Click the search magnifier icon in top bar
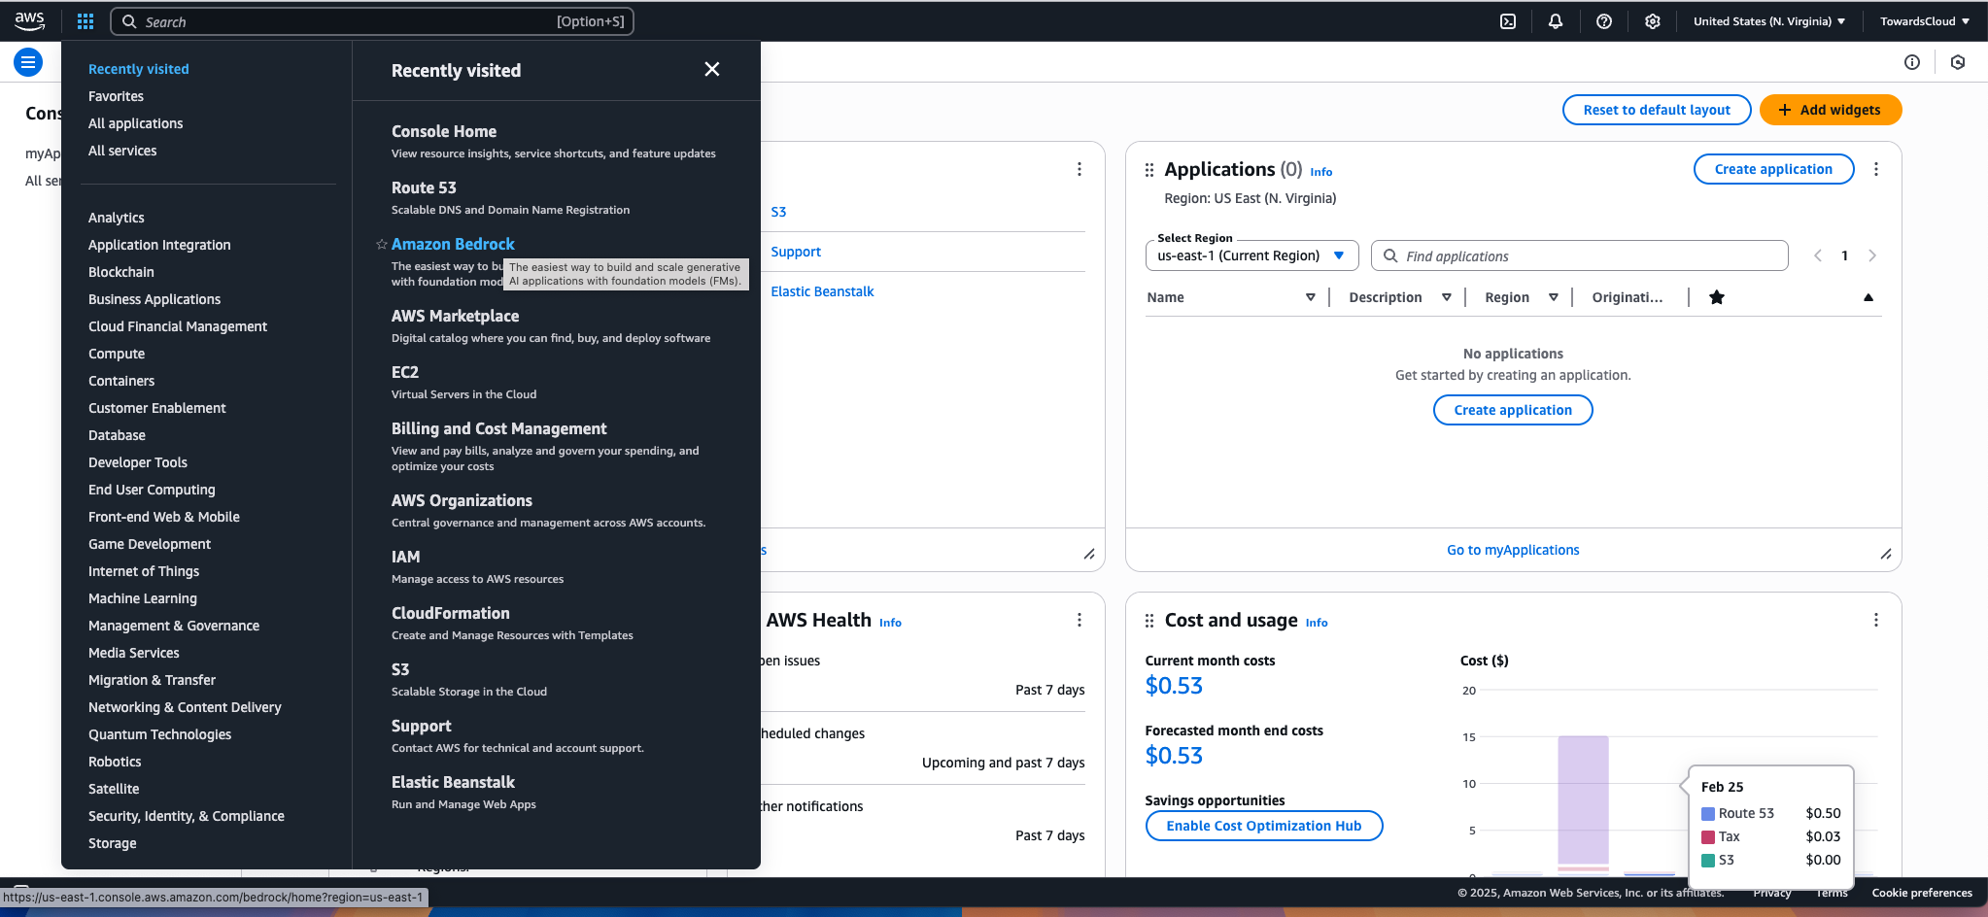Viewport: 1988px width, 917px height. 129,21
